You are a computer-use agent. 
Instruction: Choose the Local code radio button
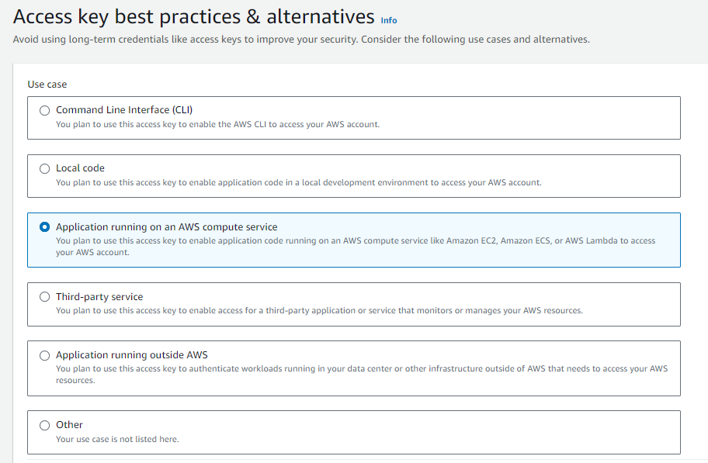click(x=44, y=168)
